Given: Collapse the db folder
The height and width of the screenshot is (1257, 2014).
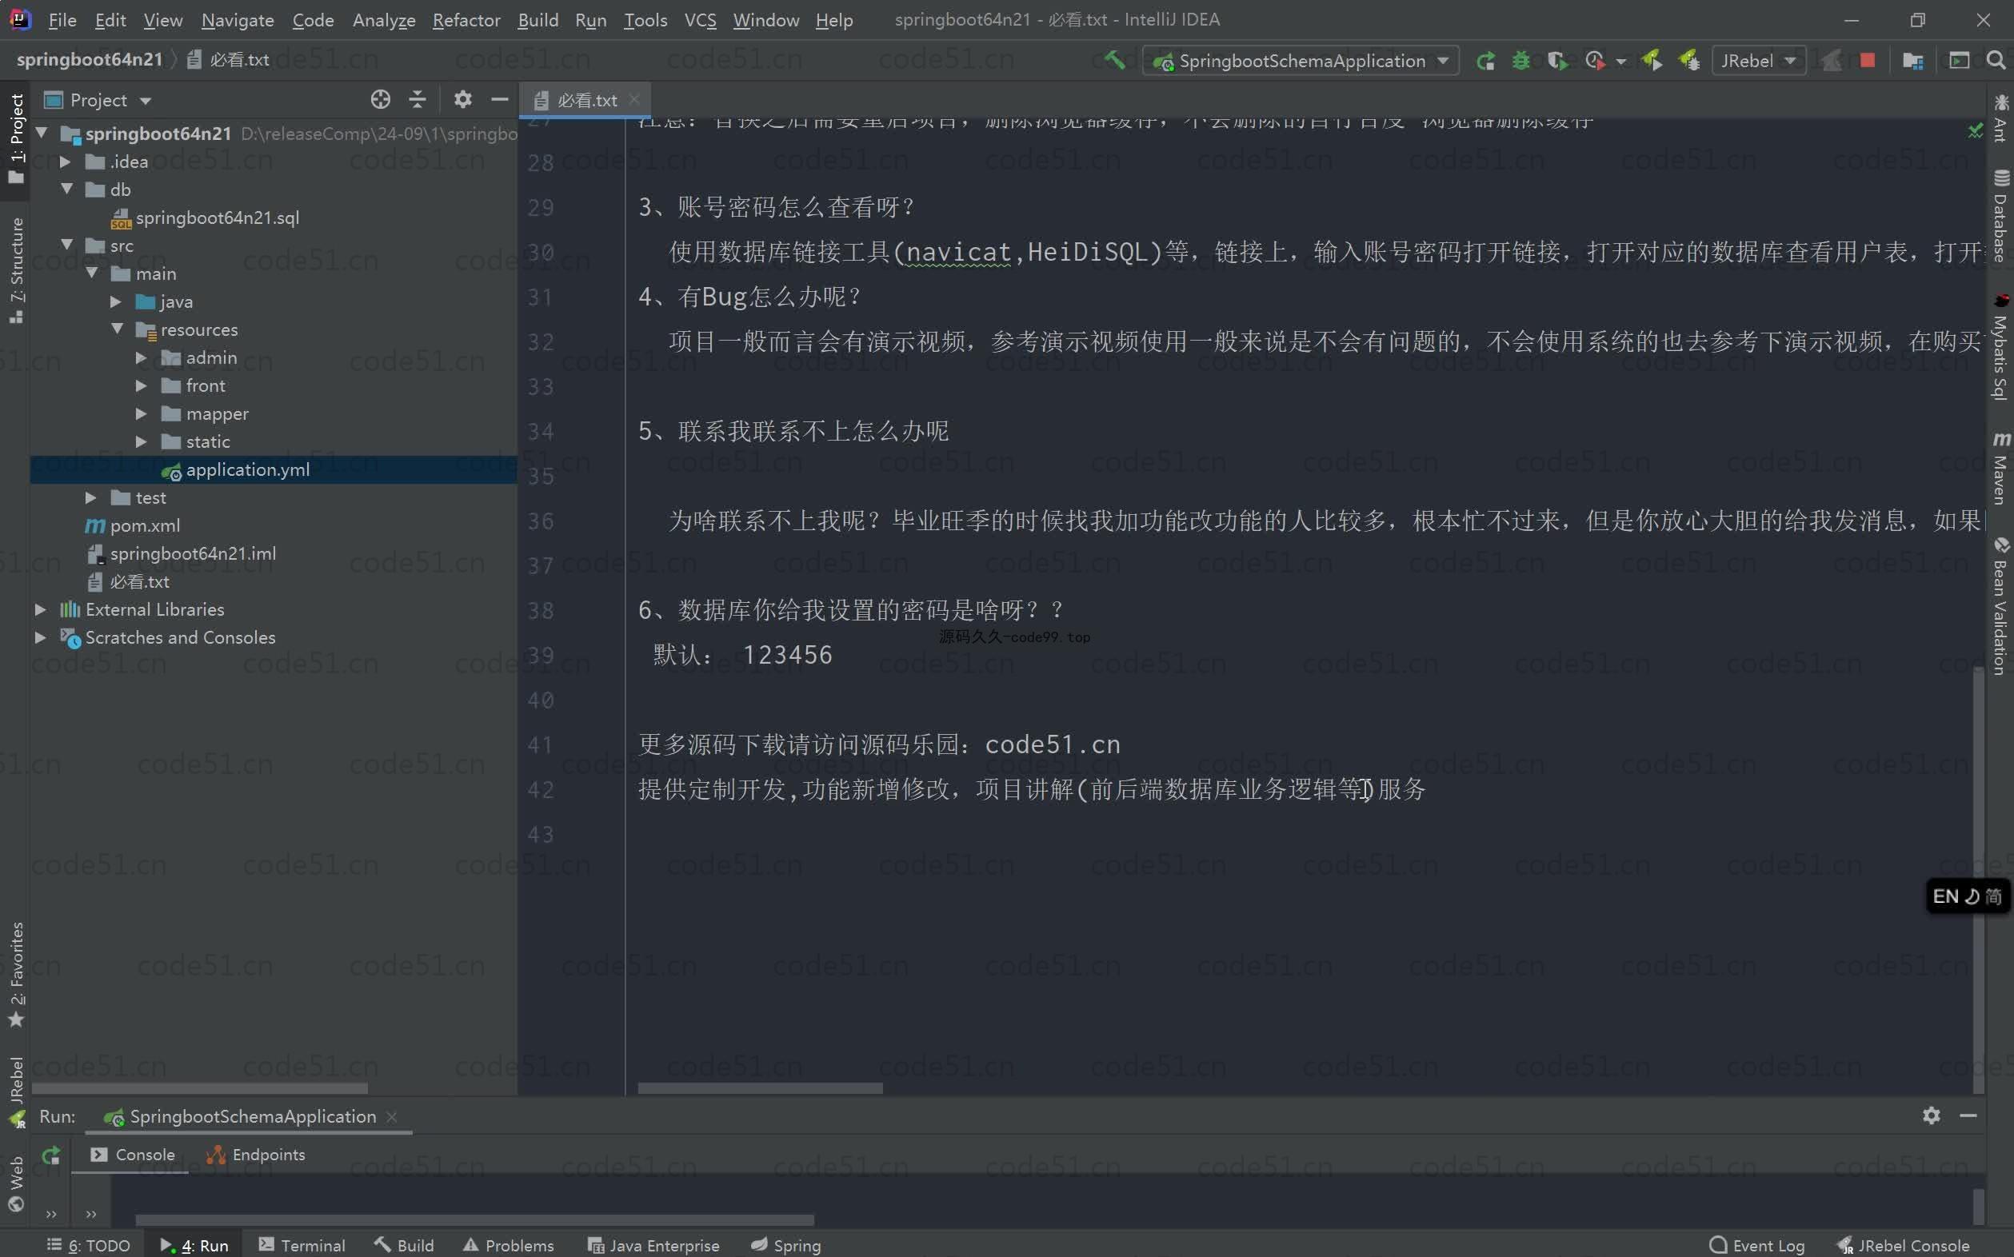Looking at the screenshot, I should point(66,189).
